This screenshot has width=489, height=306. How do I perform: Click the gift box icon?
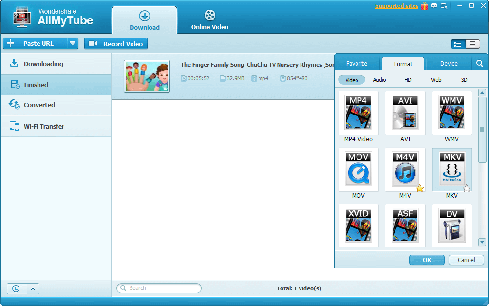[424, 6]
